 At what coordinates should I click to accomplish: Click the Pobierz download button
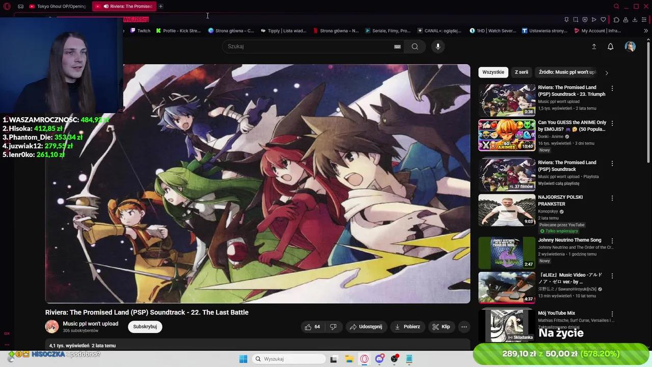407,327
